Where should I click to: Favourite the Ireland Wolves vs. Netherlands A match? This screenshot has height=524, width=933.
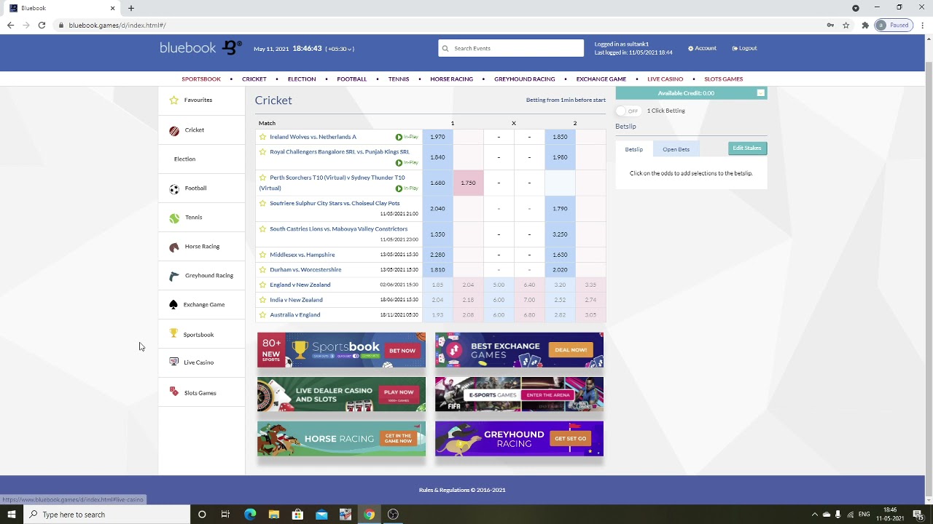pos(262,137)
